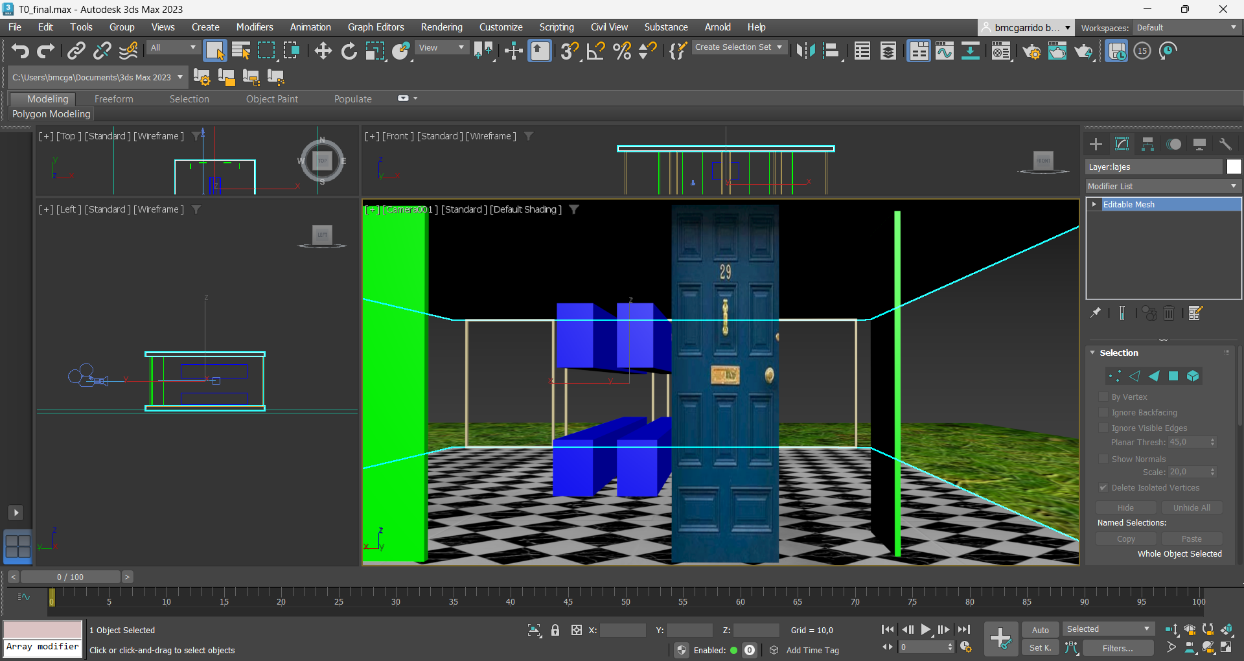Toggle the Angle Snap icon
This screenshot has width=1244, height=661.
pos(595,51)
